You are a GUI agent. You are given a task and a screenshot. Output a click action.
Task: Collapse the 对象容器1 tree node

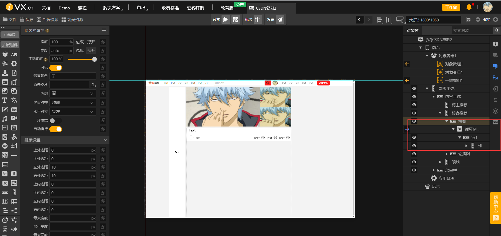(427, 56)
